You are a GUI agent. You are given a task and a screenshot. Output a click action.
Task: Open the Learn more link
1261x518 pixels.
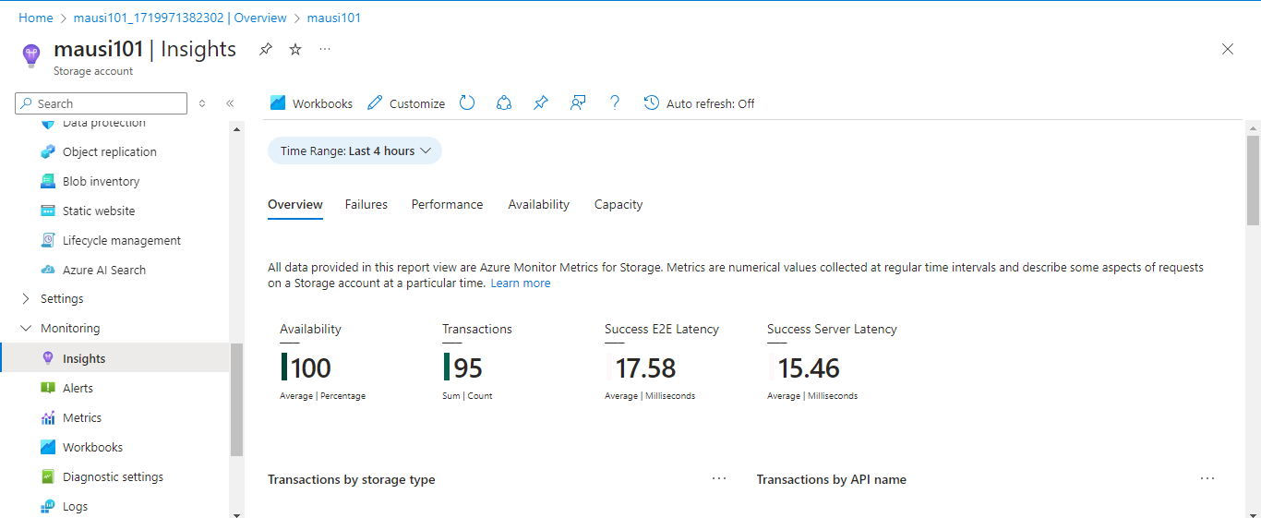coord(521,283)
